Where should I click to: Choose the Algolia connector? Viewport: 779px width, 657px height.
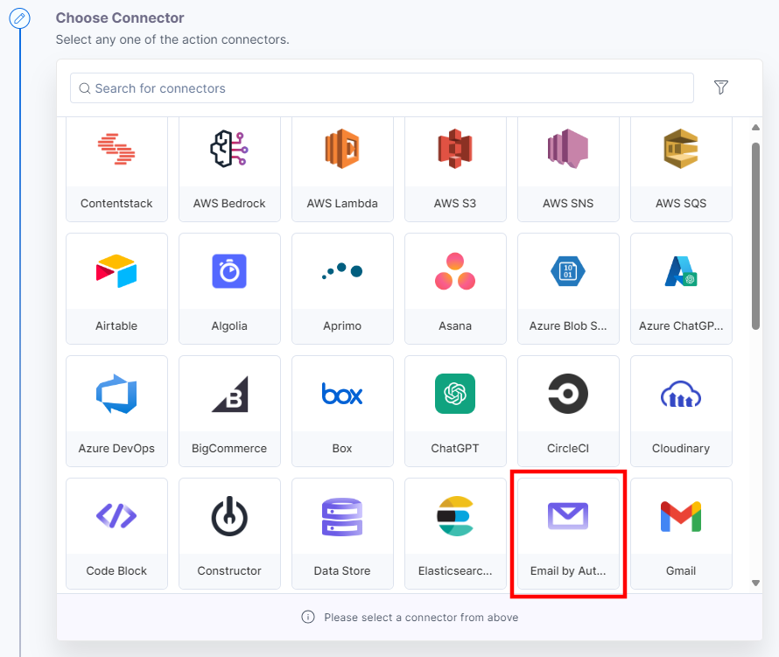(229, 289)
